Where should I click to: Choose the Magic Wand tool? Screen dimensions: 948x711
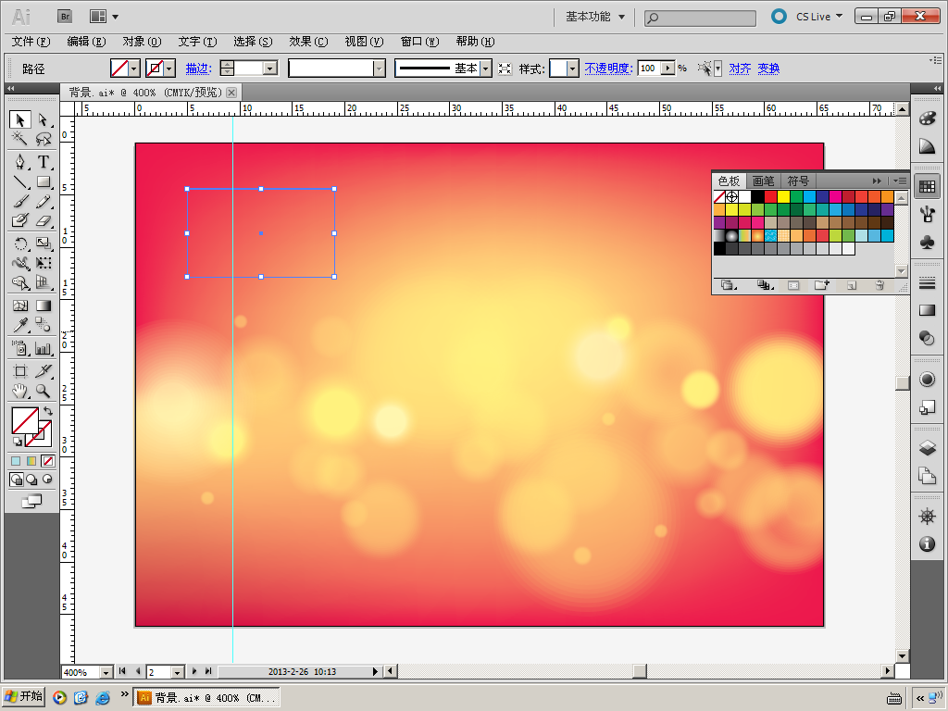pos(20,139)
